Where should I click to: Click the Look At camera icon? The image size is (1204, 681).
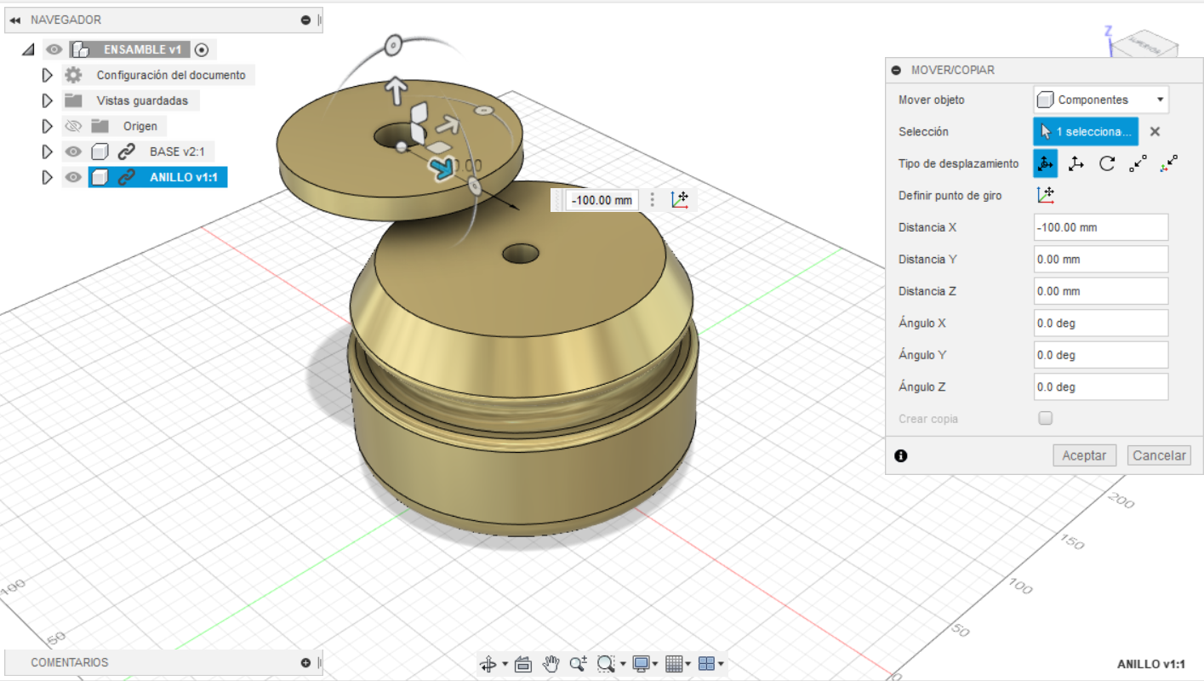(523, 664)
